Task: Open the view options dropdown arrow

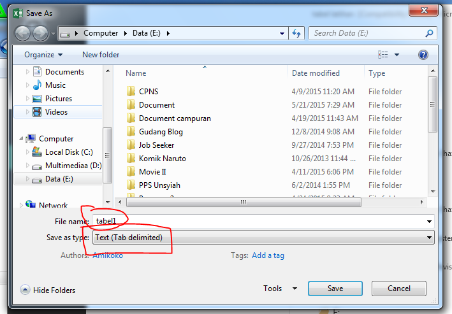Action: 397,54
